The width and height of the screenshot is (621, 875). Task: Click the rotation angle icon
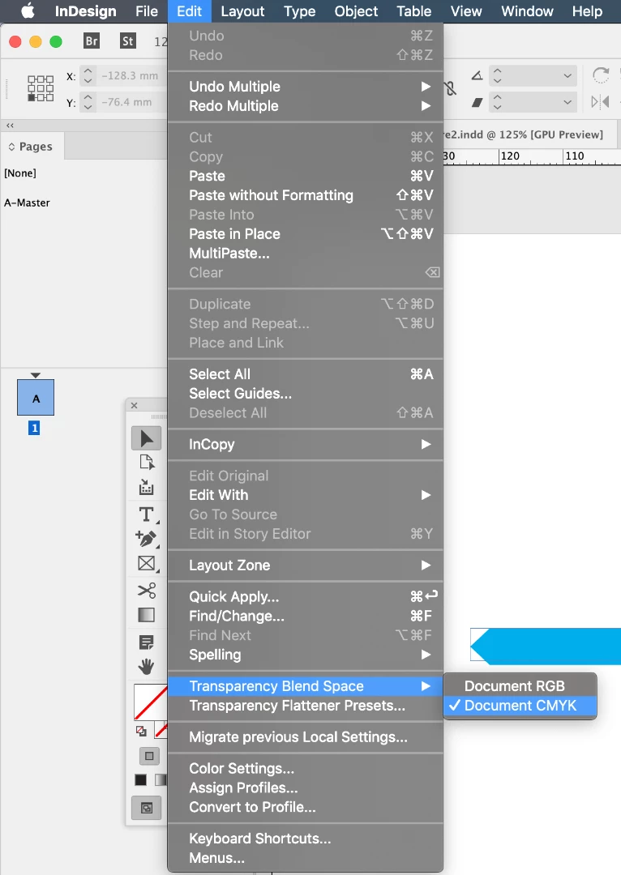[477, 75]
